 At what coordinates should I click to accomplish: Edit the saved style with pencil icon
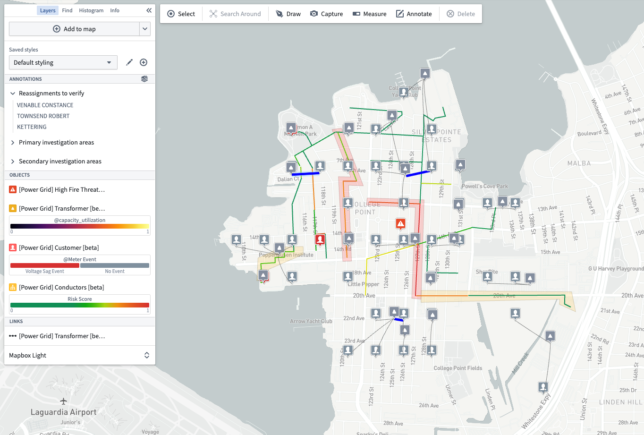coord(129,62)
